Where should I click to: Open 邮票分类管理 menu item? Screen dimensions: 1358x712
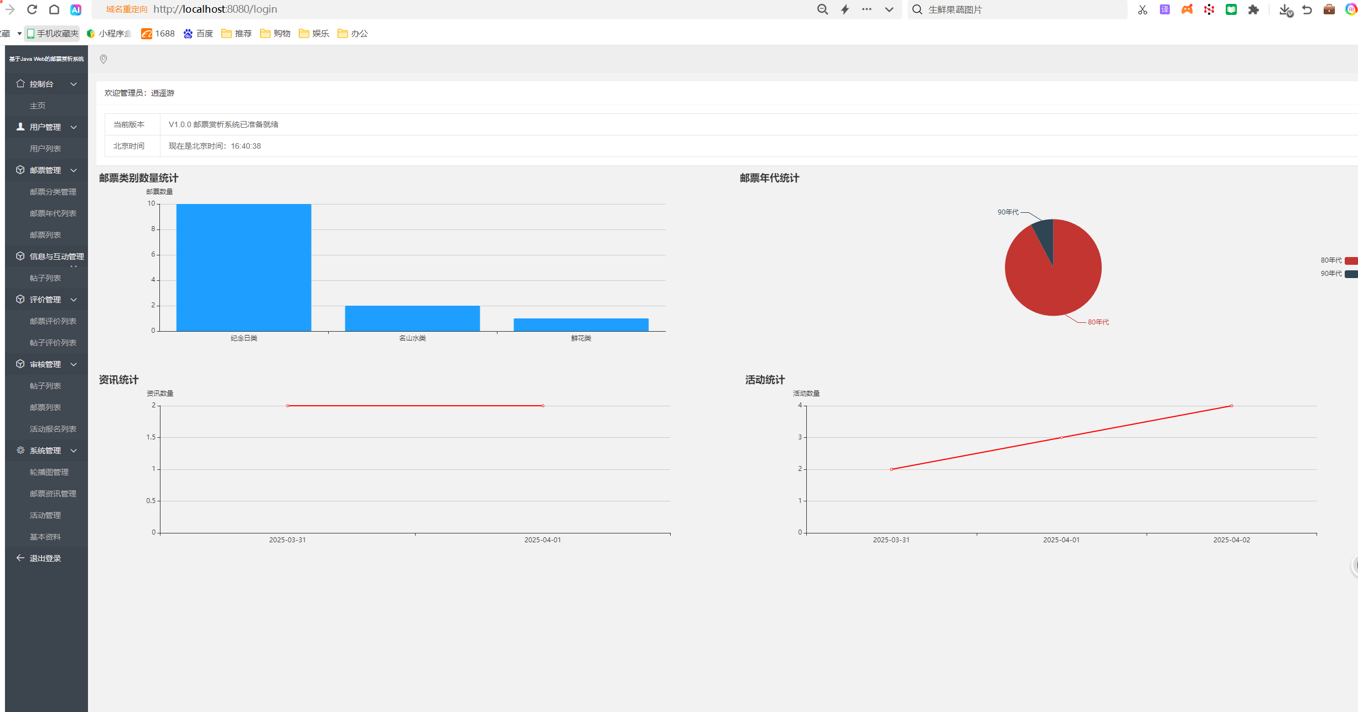tap(53, 192)
